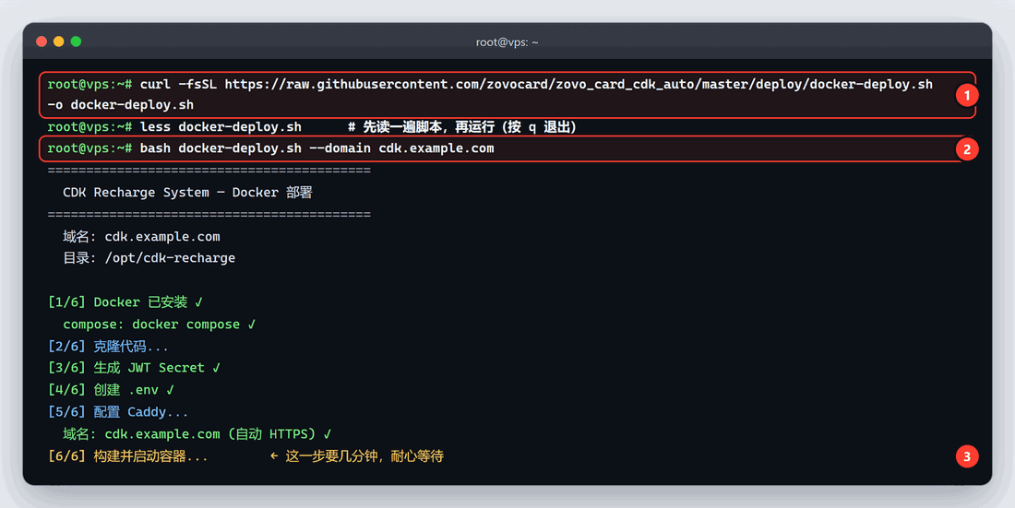Image resolution: width=1015 pixels, height=508 pixels.
Task: Click the line '域名: cdk.example.com' below the heading
Action: (x=141, y=236)
